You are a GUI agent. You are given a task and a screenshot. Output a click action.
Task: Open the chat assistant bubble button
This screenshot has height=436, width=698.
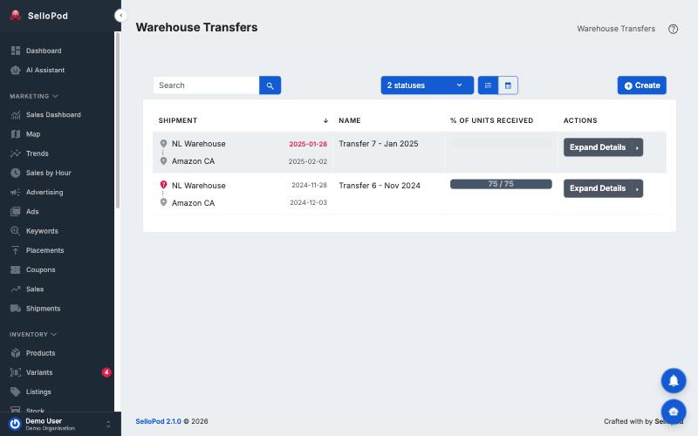673,412
